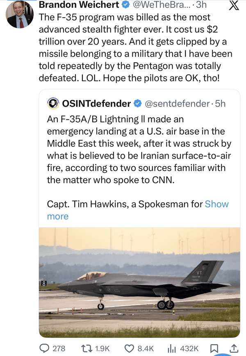Open the OSINTdefender account name
Viewport: 246px width, 356px height.
tap(97, 104)
